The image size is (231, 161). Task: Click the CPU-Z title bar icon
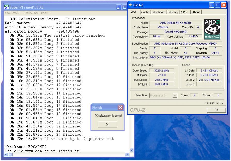[x=130, y=5]
